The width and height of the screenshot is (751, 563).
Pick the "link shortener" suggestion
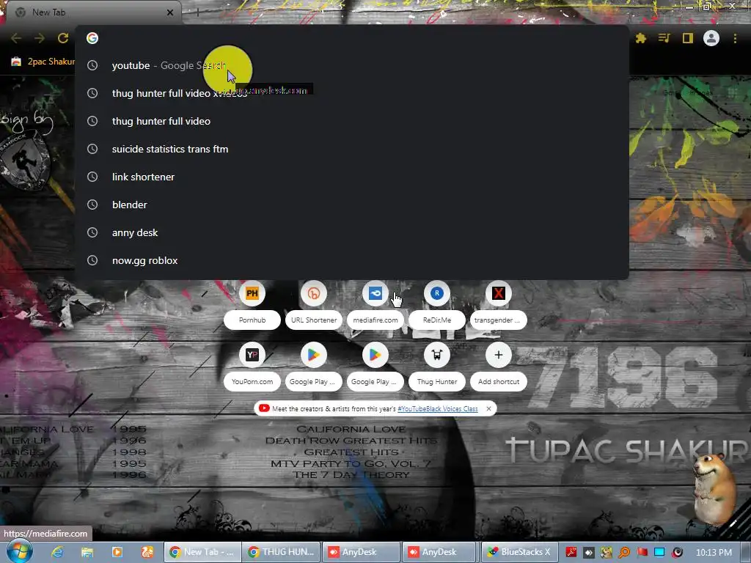click(x=352, y=177)
